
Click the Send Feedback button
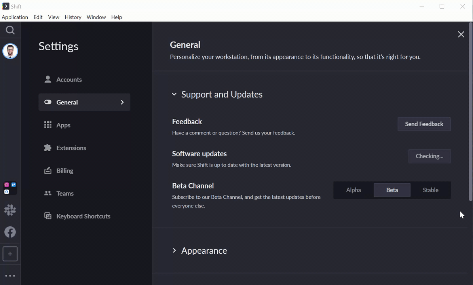424,124
